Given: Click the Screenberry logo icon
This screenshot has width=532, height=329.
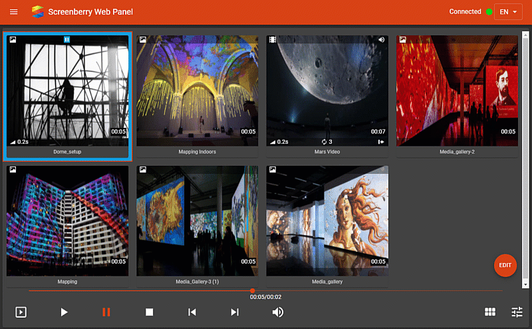Looking at the screenshot, I should click(38, 12).
